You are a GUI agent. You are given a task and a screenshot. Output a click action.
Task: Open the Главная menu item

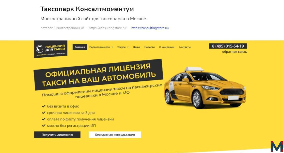[80, 47]
